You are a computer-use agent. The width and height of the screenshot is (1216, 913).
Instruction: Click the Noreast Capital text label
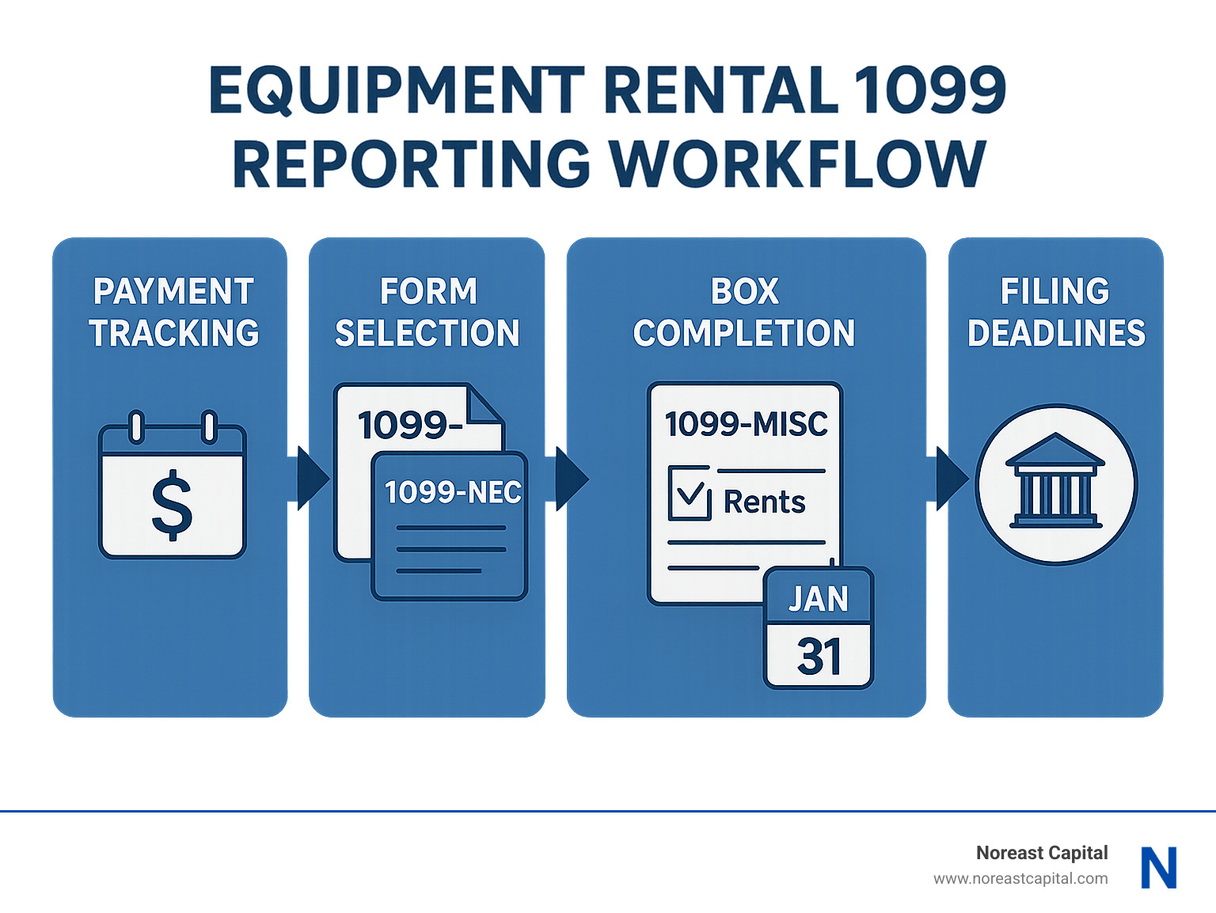coord(1042,853)
